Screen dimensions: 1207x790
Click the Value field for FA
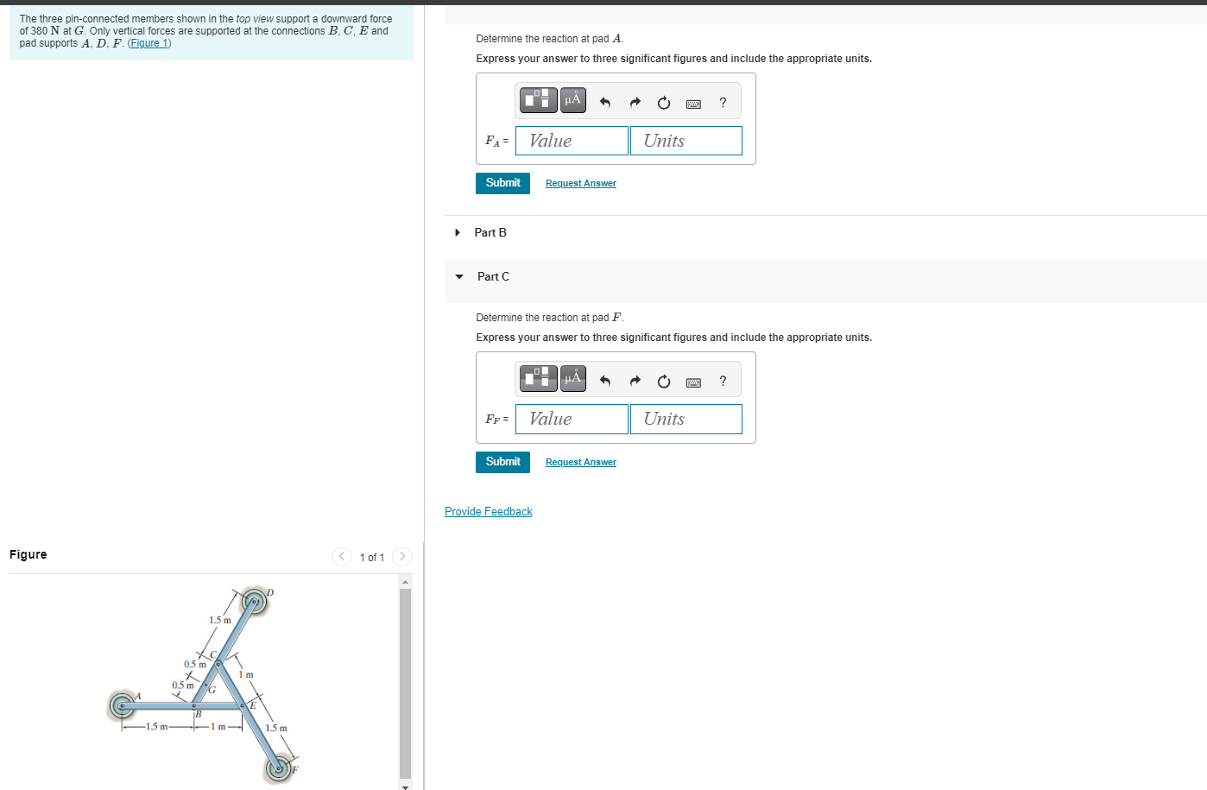(572, 140)
